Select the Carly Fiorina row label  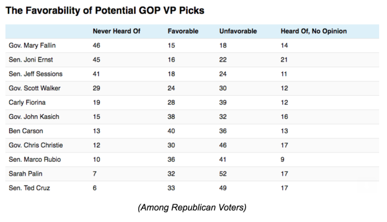pos(27,102)
